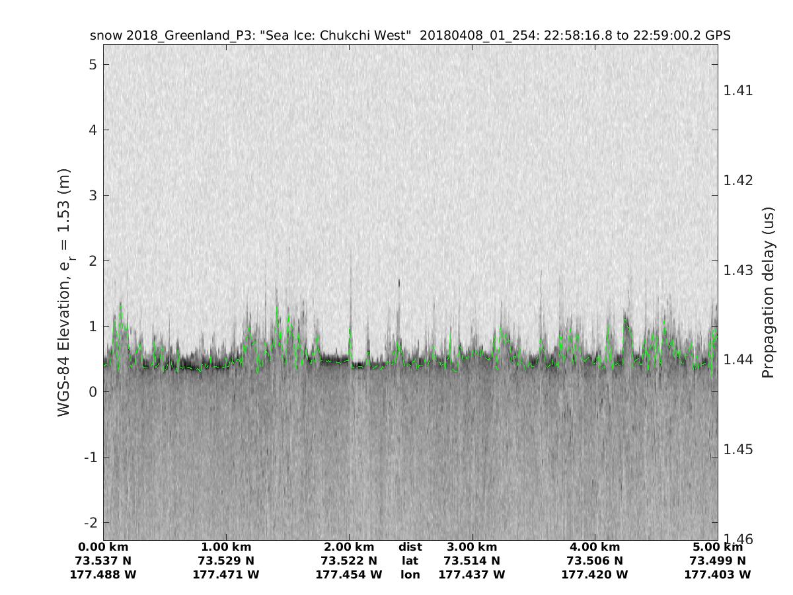Click the 'lon' row label below the axis
The width and height of the screenshot is (793, 595).
click(x=410, y=575)
